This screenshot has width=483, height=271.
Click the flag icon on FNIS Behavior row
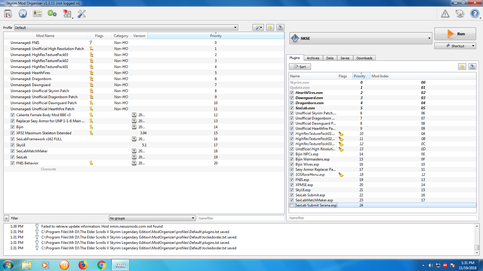coord(91,163)
